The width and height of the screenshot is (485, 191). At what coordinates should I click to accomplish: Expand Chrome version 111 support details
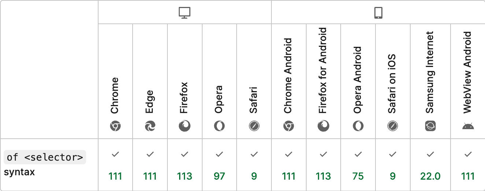point(115,165)
